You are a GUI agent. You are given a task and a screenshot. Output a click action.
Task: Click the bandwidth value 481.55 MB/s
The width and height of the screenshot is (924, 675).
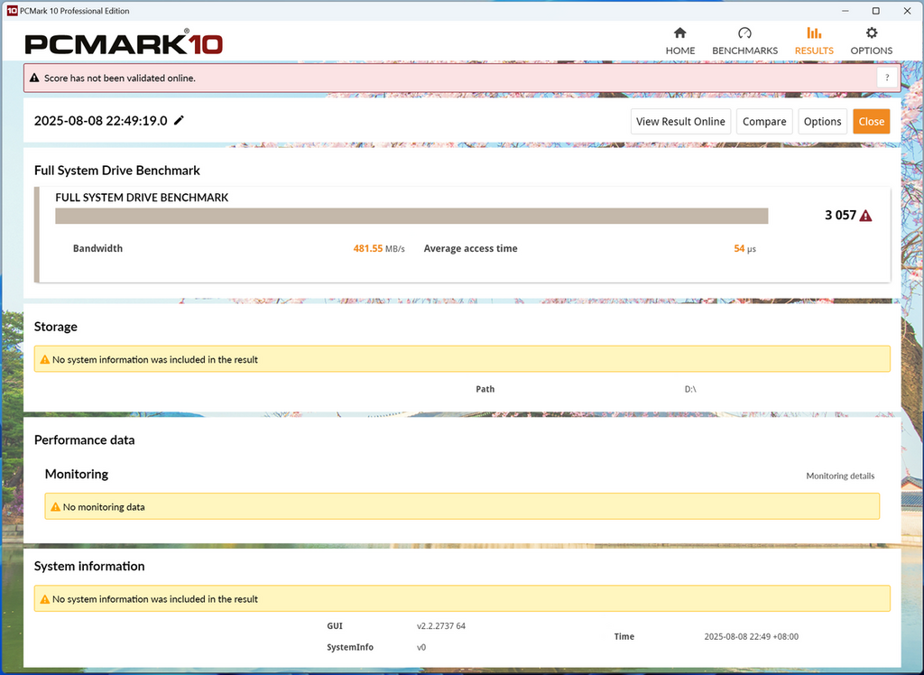(x=379, y=249)
